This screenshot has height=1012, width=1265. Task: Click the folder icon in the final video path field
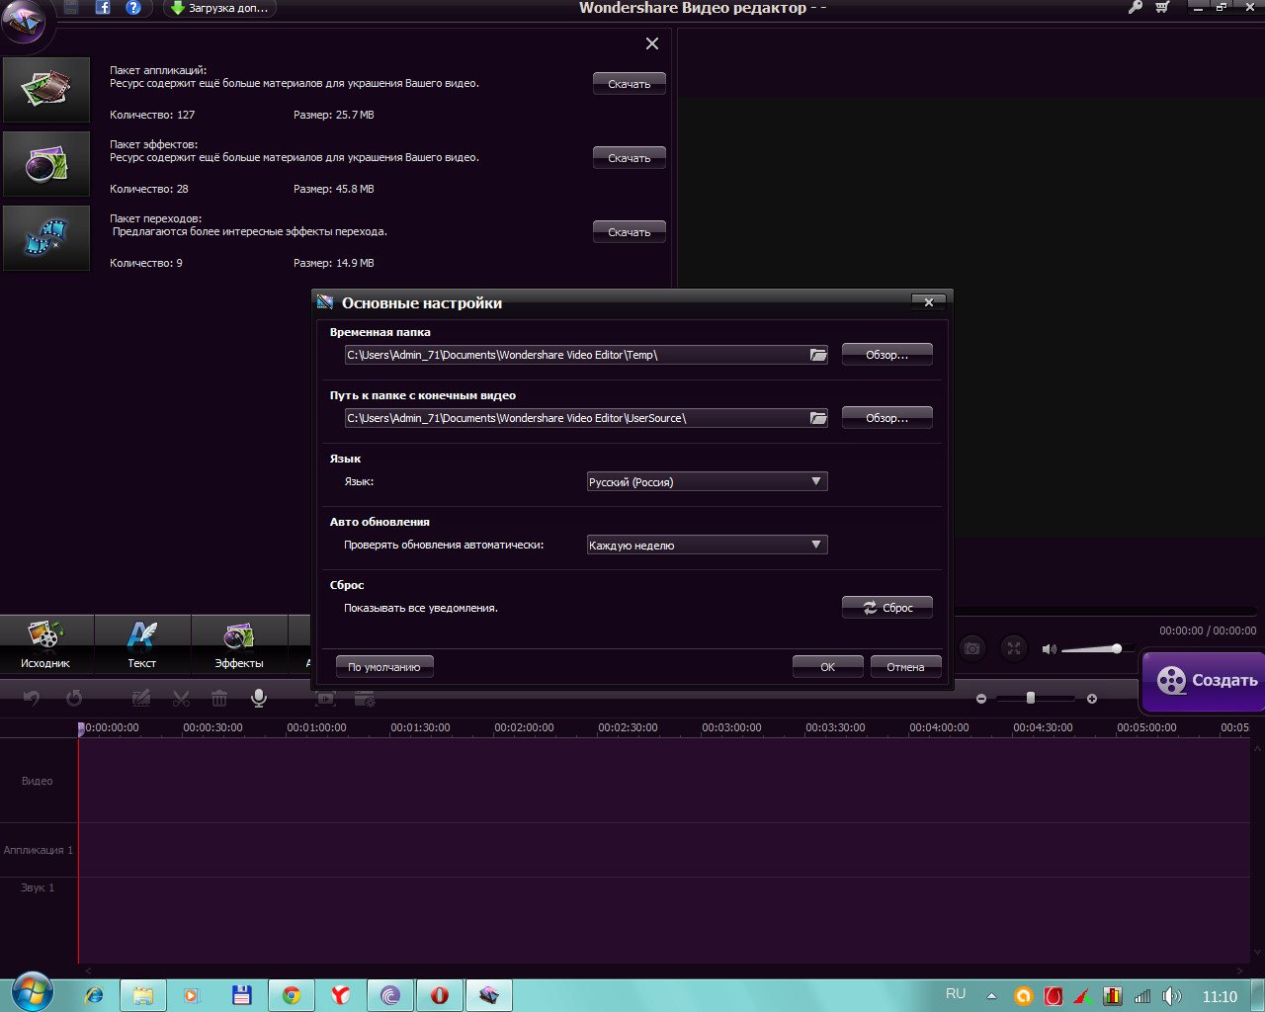(x=818, y=418)
